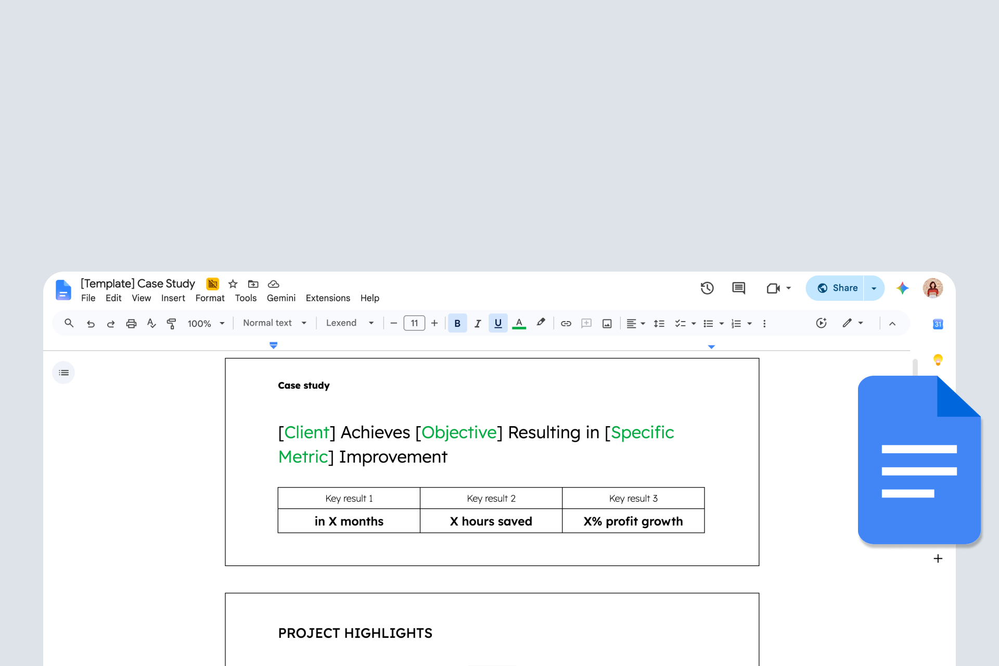Open the Insert menu

[x=173, y=298]
